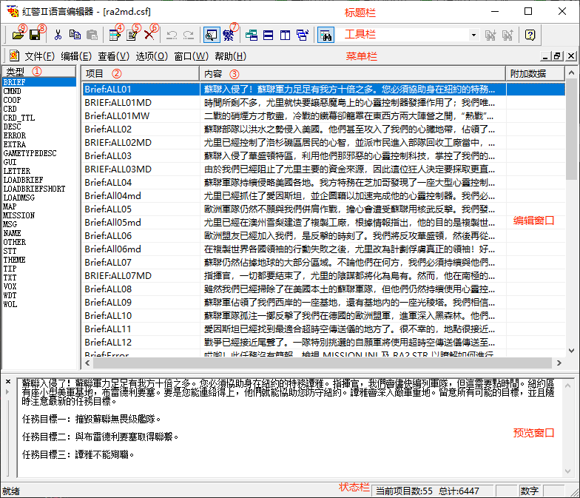
Task: Close the preview pane with X
Action: click(8, 382)
